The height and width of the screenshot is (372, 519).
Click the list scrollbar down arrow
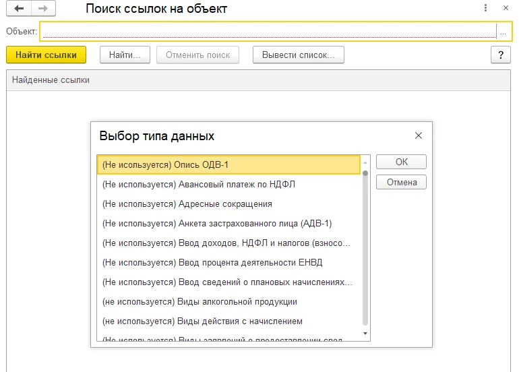(x=365, y=334)
